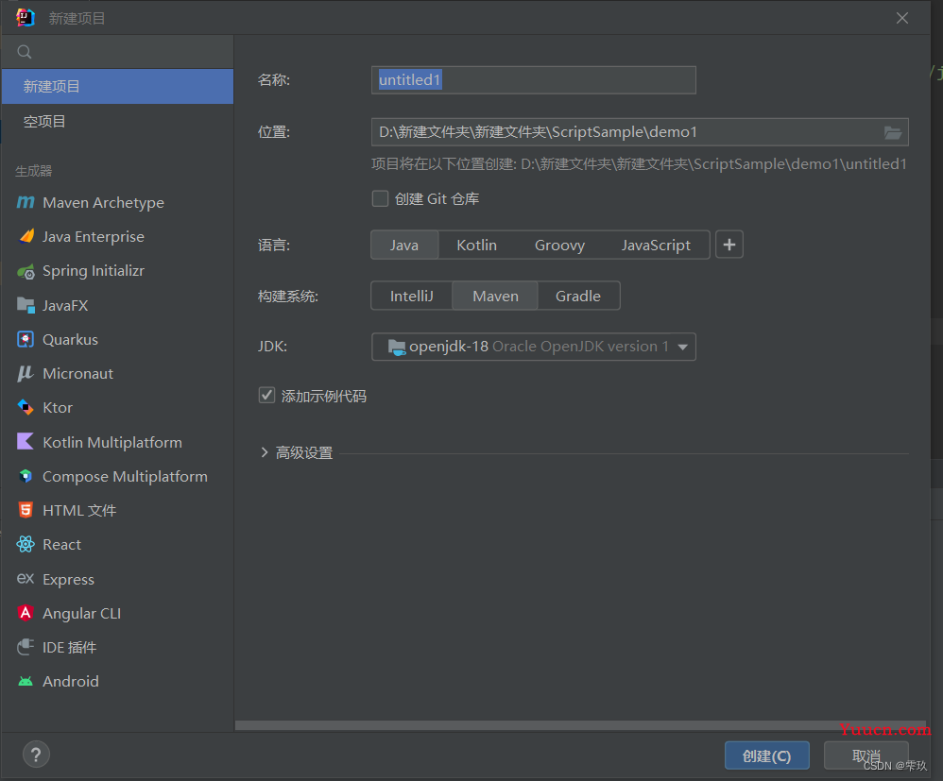The width and height of the screenshot is (943, 781).
Task: Enable the 创建 Git 仓库 checkbox
Action: coord(380,198)
